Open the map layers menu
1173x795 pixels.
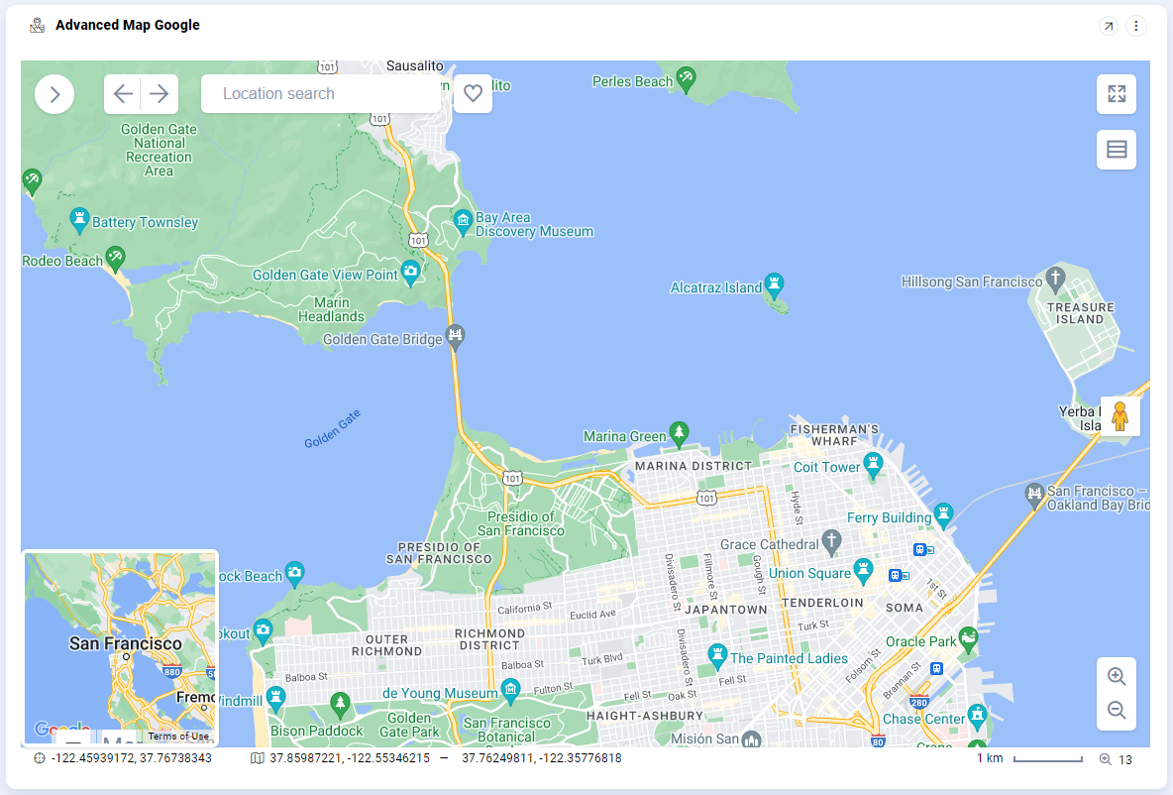coord(1117,150)
